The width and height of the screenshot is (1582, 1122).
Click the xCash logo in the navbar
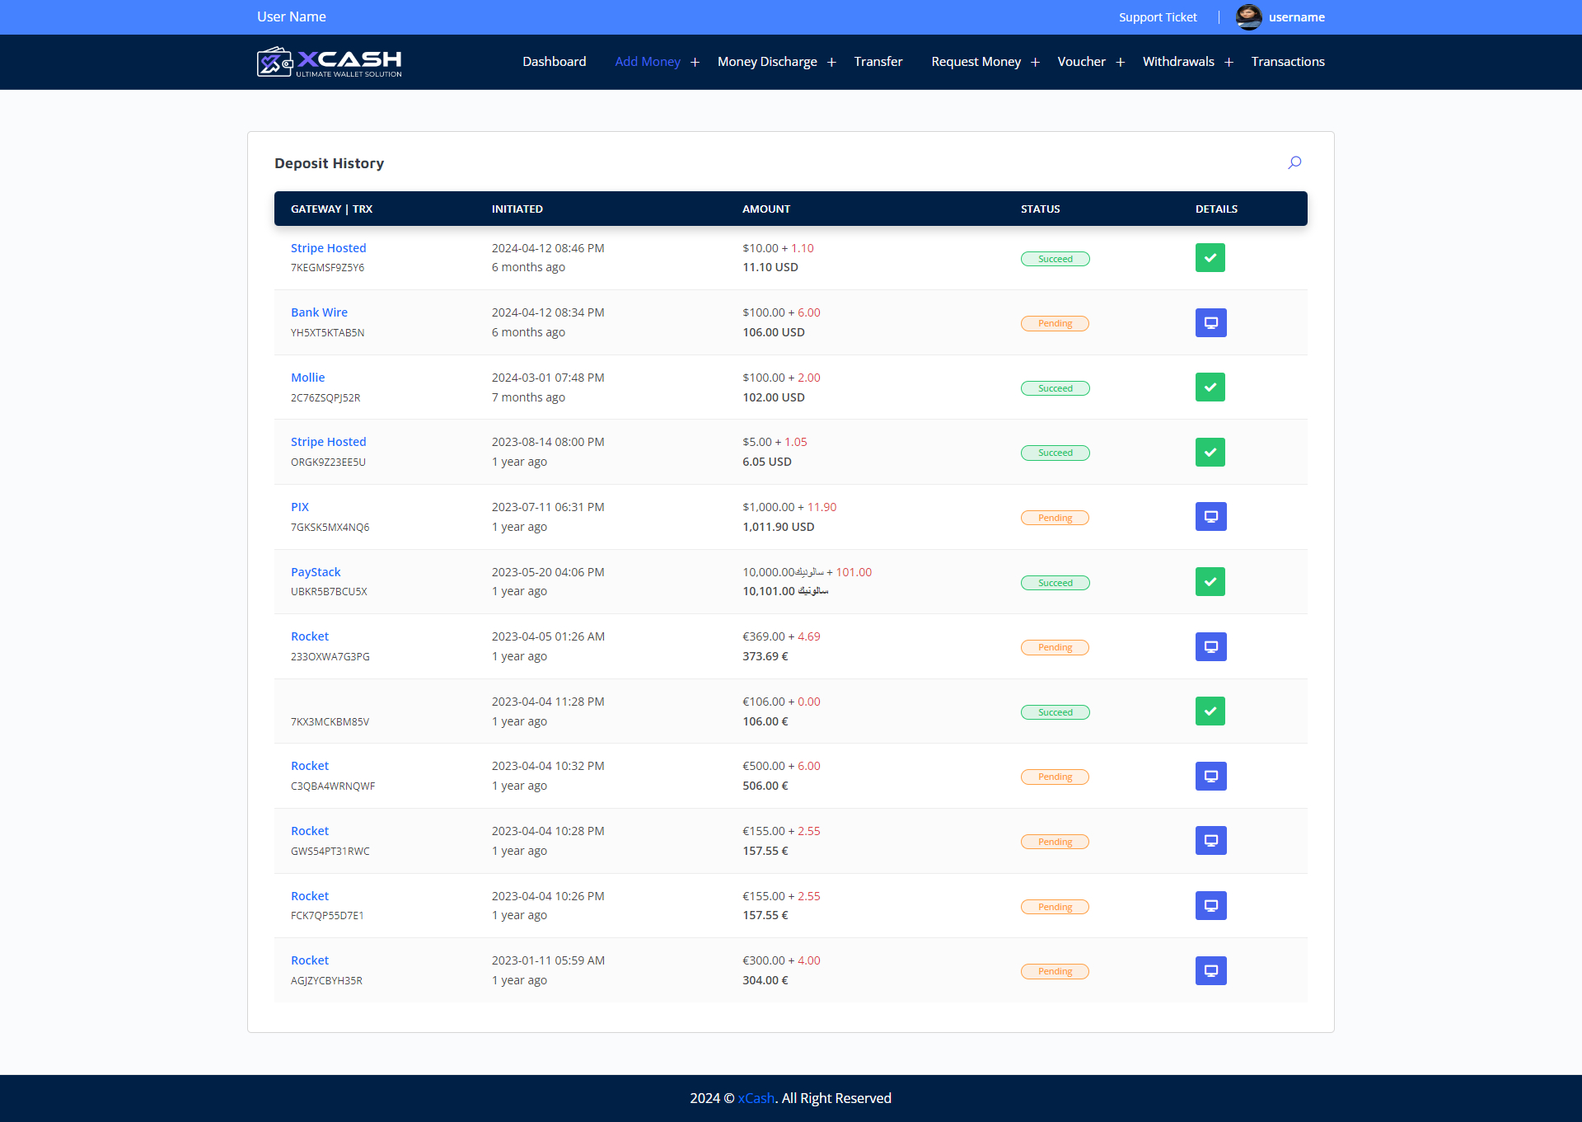[x=329, y=61]
